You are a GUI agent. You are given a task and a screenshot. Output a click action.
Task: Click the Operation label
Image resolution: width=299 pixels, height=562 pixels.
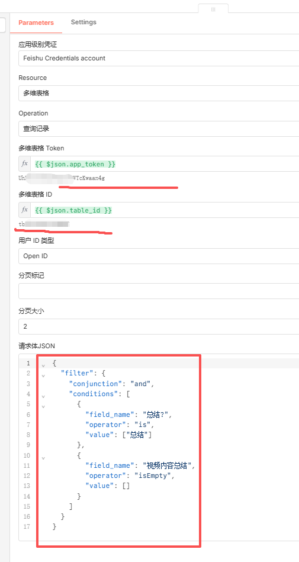33,113
